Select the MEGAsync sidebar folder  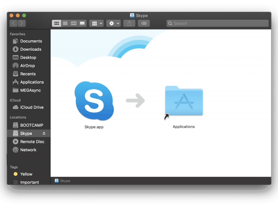click(29, 90)
